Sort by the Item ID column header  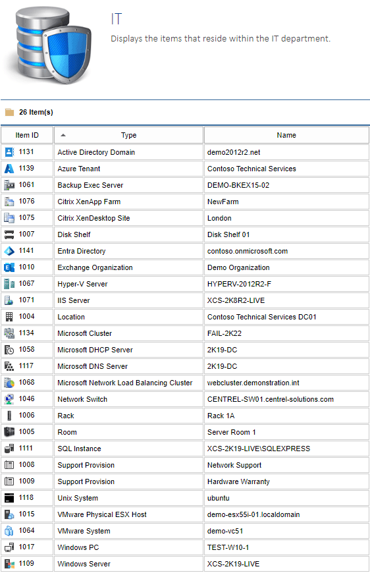[27, 135]
